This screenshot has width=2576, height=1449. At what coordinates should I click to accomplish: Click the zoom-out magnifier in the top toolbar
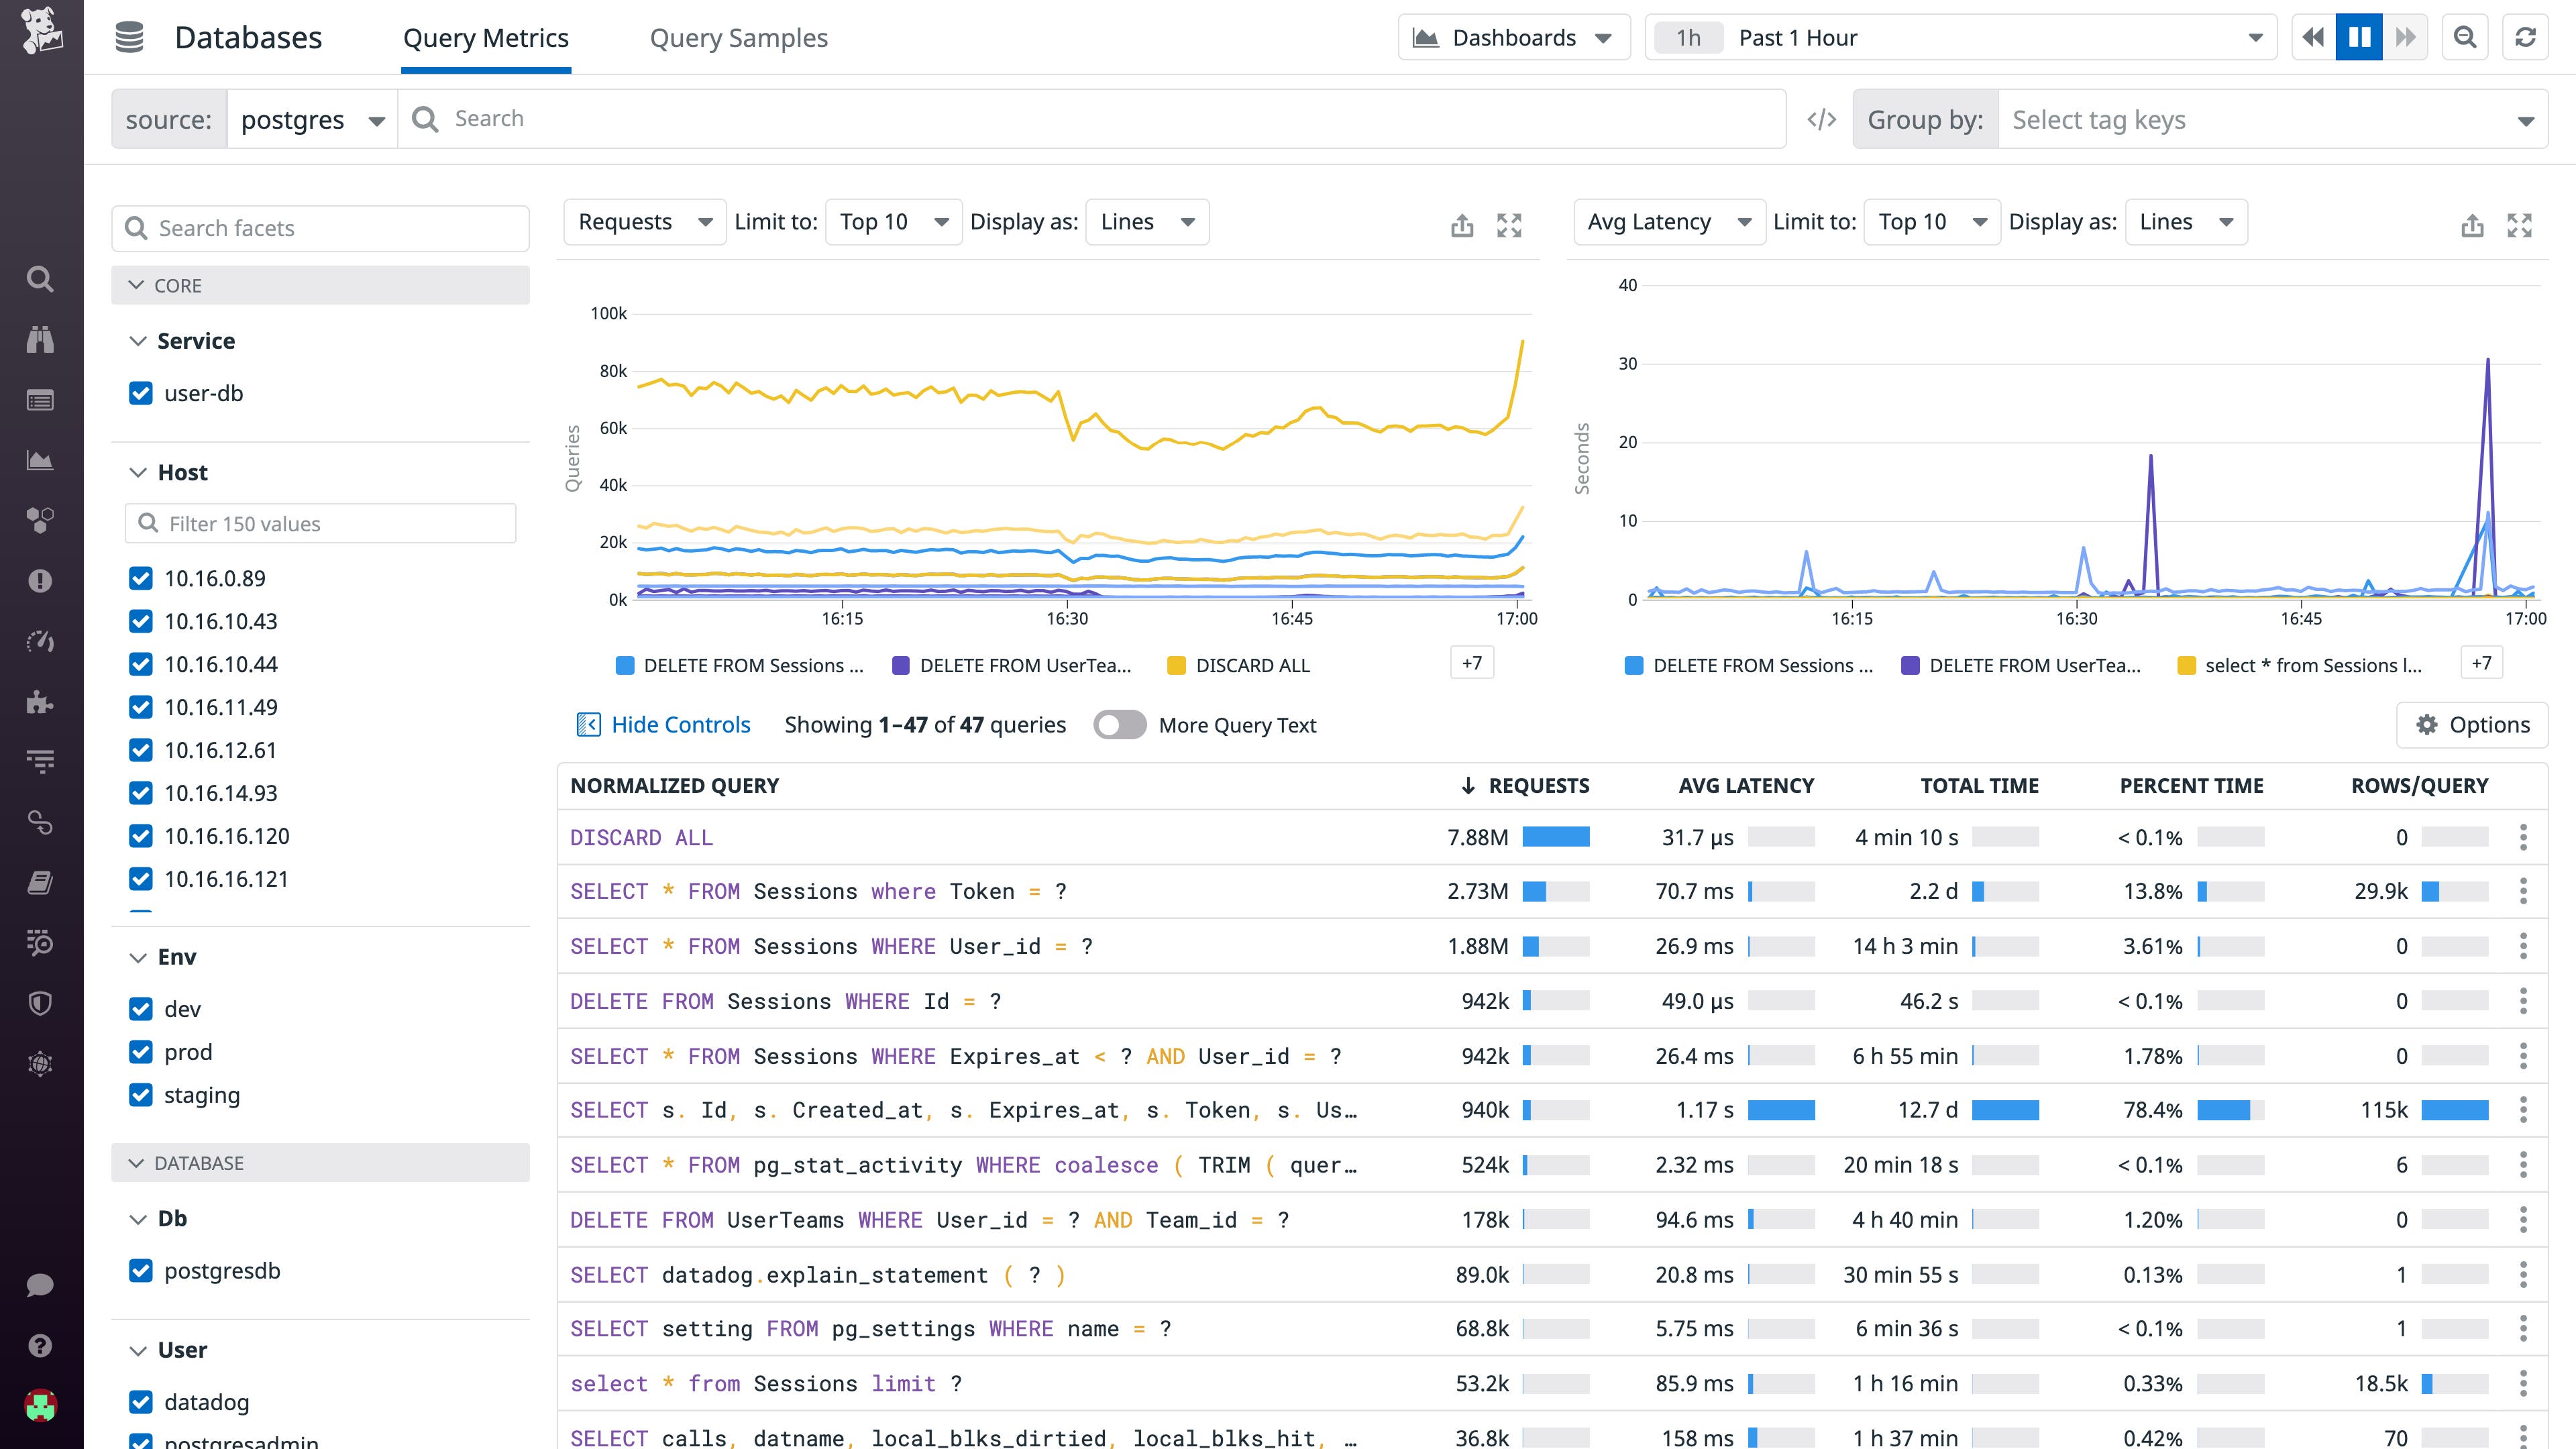click(2465, 37)
